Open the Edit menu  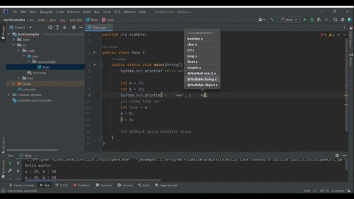pyautogui.click(x=23, y=12)
